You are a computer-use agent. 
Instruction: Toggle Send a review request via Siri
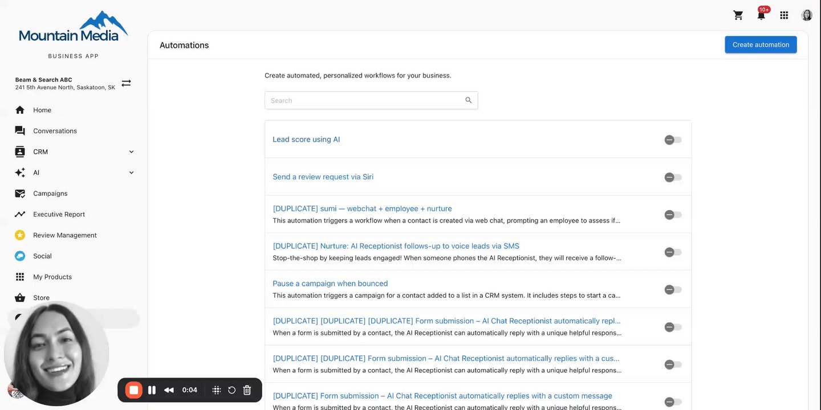point(673,178)
